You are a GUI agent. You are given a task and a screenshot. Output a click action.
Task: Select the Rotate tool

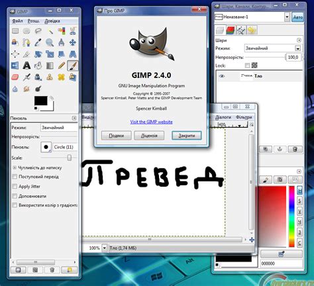38,54
